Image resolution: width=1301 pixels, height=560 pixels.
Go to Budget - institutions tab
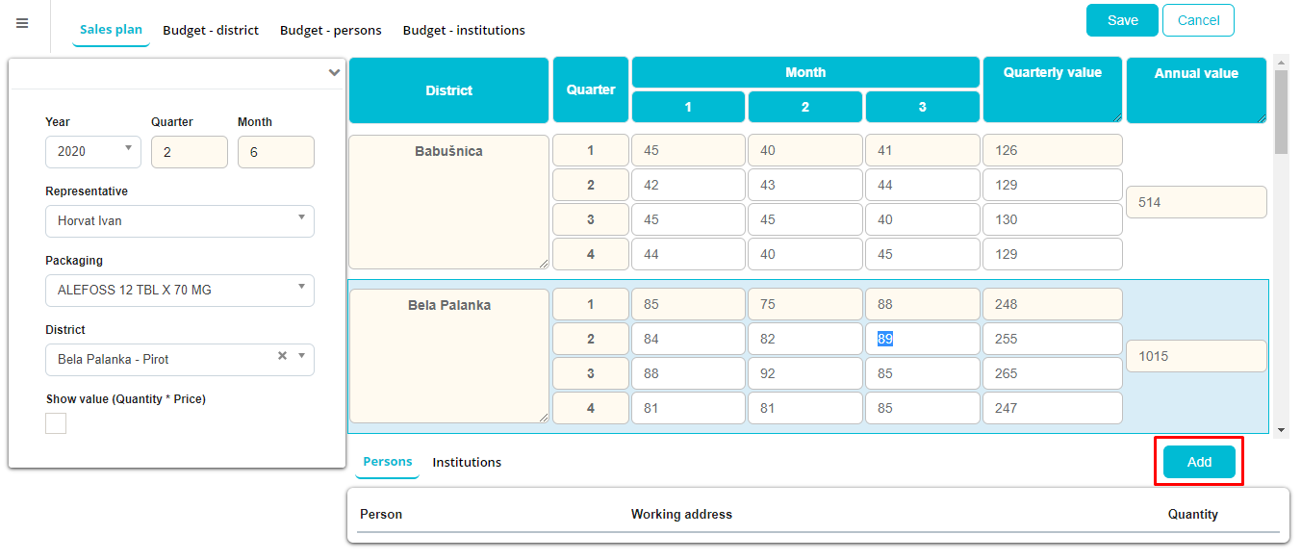click(x=464, y=30)
